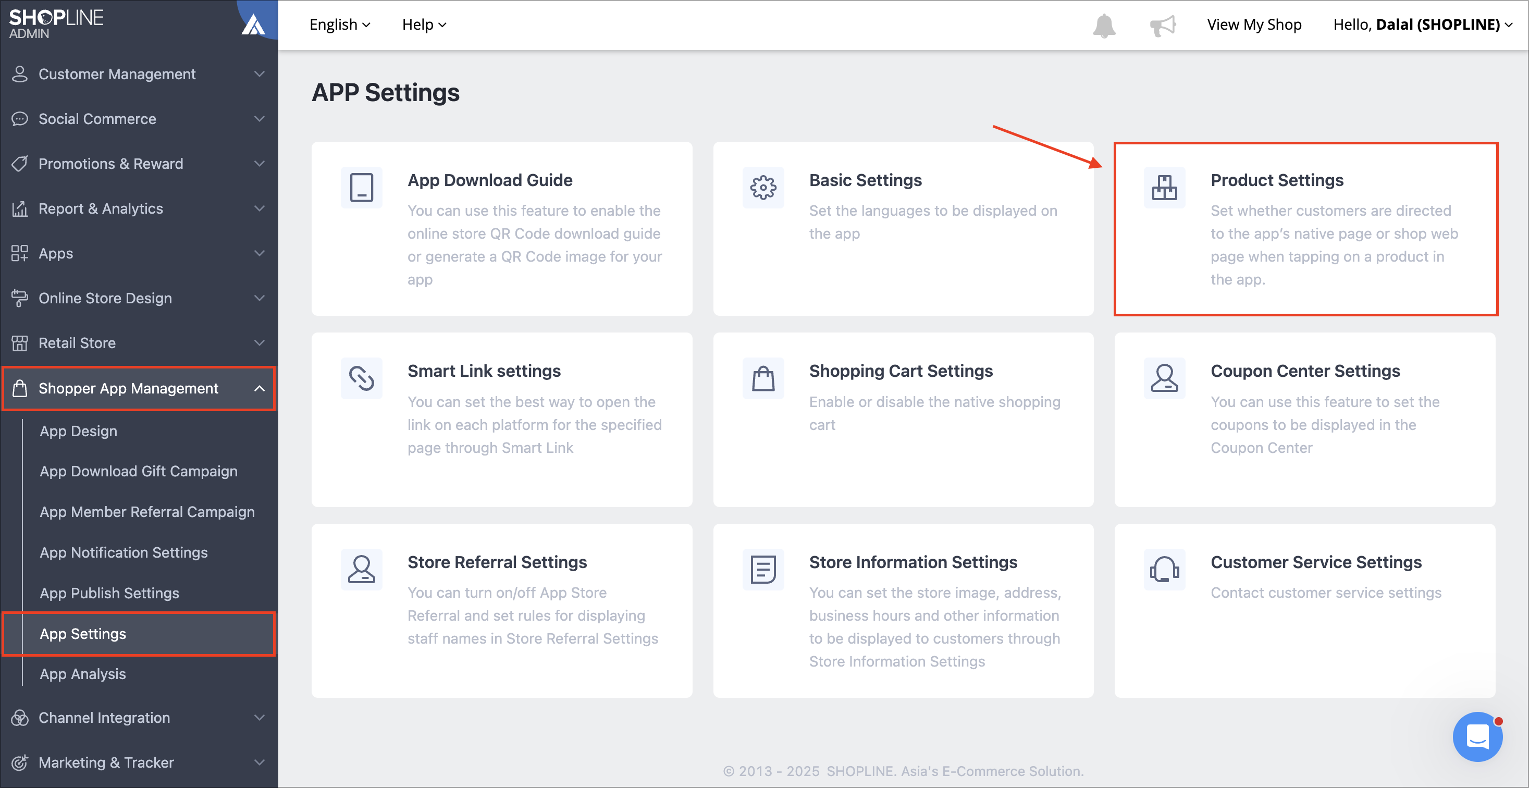The width and height of the screenshot is (1529, 788).
Task: Select App Notification Settings menu item
Action: 124,552
